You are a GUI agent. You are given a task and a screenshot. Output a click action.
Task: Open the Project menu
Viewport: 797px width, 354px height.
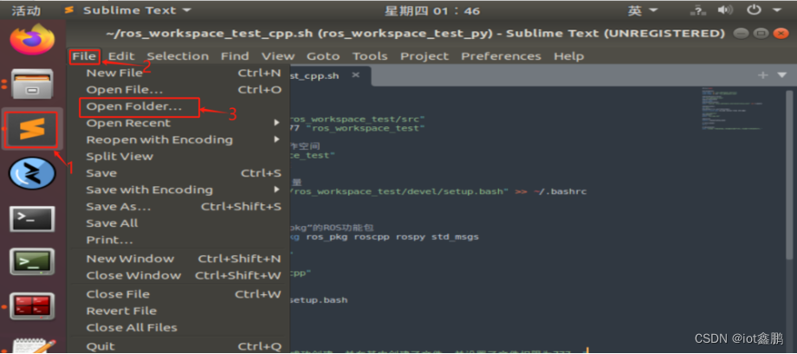click(425, 56)
